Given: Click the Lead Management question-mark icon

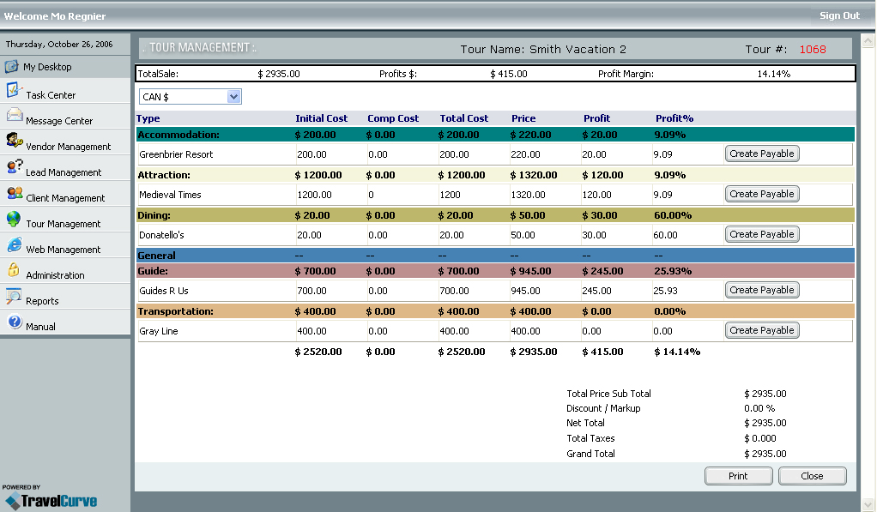Looking at the screenshot, I should (x=15, y=166).
